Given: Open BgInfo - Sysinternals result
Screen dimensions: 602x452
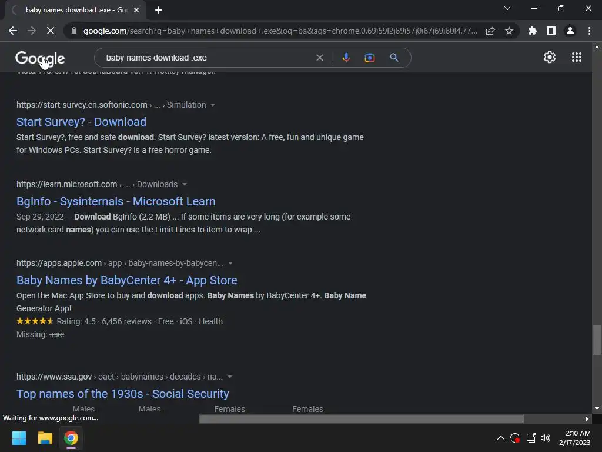Looking at the screenshot, I should [x=116, y=201].
